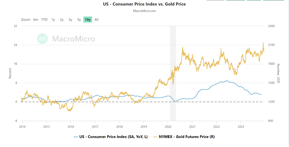Set the chart range to 5y
The height and width of the screenshot is (147, 289).
coord(79,19)
